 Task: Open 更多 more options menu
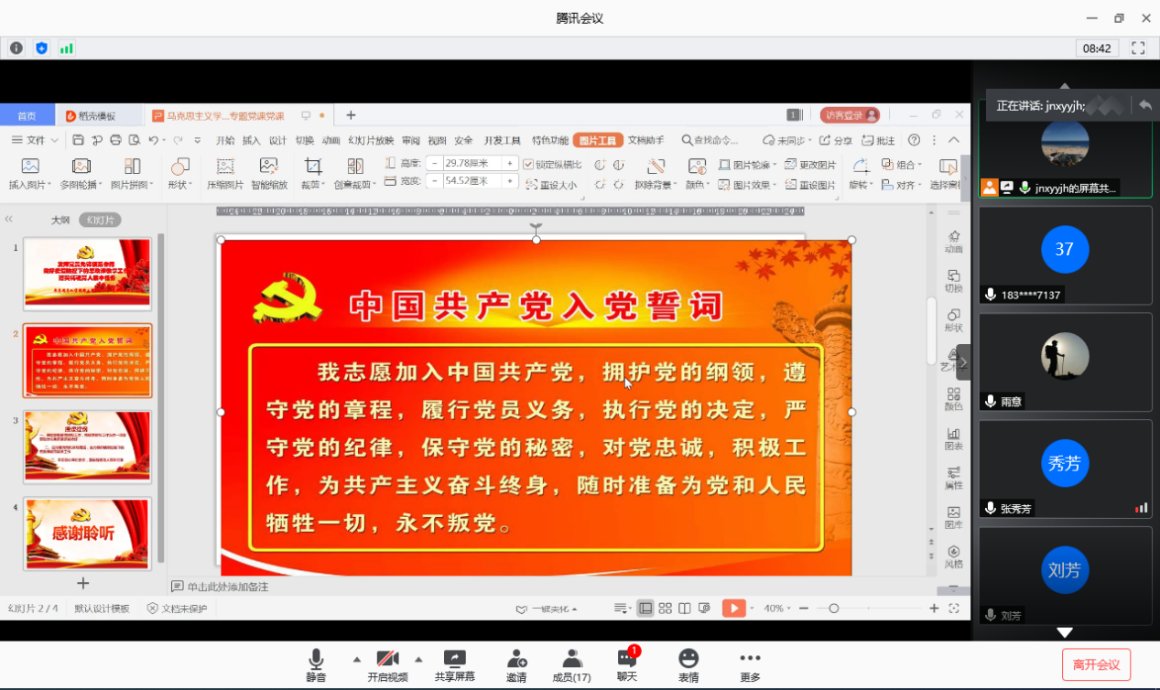750,665
